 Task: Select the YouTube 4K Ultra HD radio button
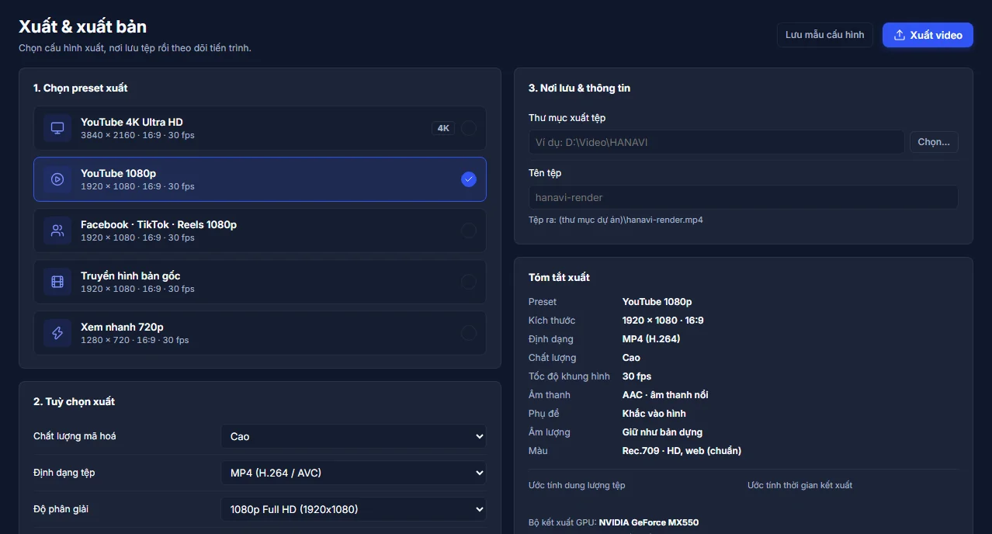469,128
